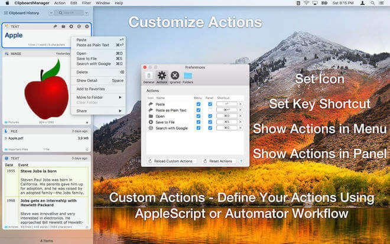Screen dimensions: 390x244
Task: Choose Delete from the context menu
Action: (99, 72)
